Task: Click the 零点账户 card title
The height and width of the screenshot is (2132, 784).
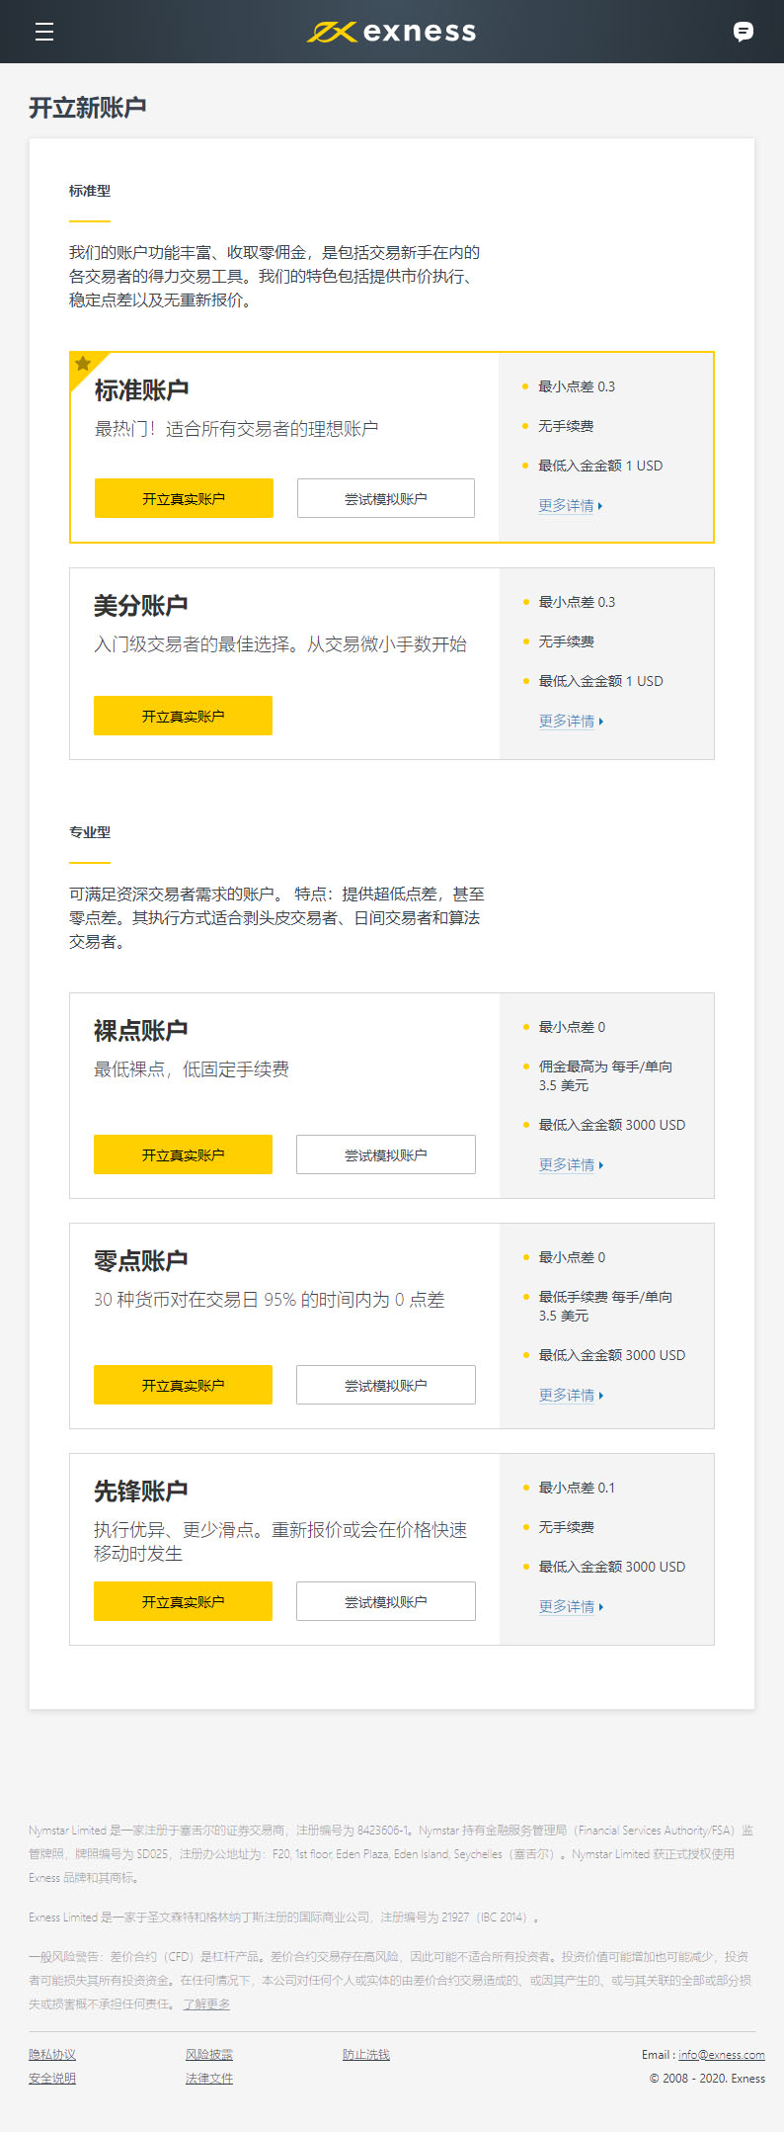Action: (x=140, y=1260)
